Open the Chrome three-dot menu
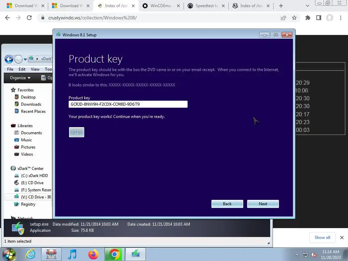The width and height of the screenshot is (348, 261). (341, 18)
